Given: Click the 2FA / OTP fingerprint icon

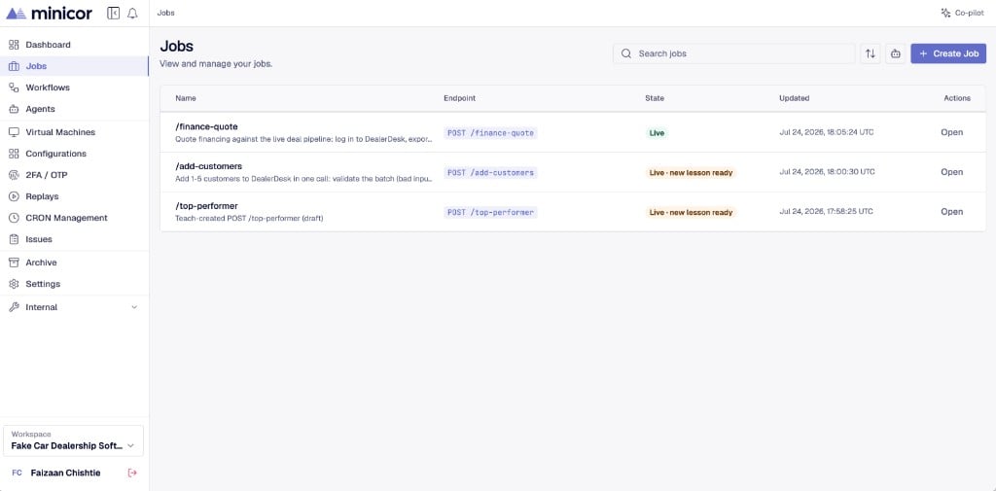Looking at the screenshot, I should point(14,175).
